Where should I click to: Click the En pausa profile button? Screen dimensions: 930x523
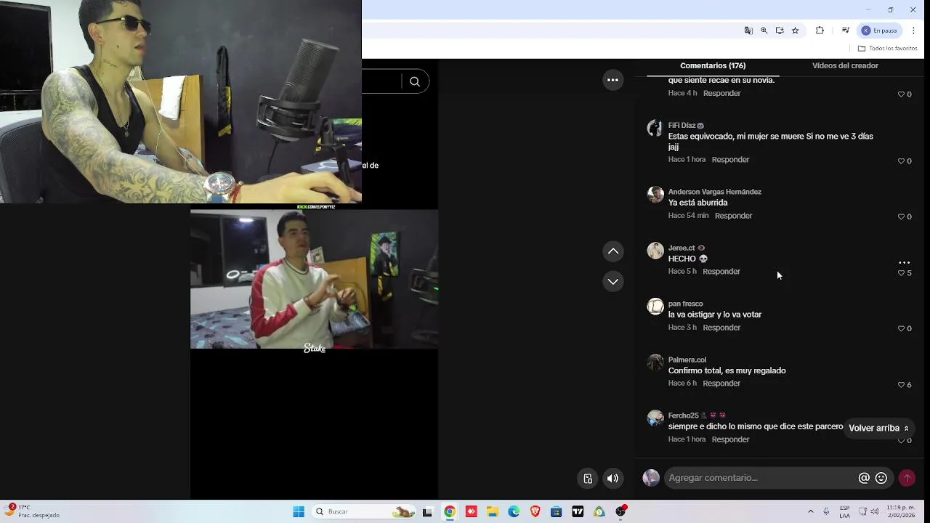881,31
